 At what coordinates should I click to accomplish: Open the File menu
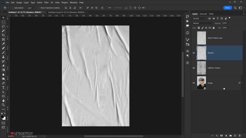(7, 3)
